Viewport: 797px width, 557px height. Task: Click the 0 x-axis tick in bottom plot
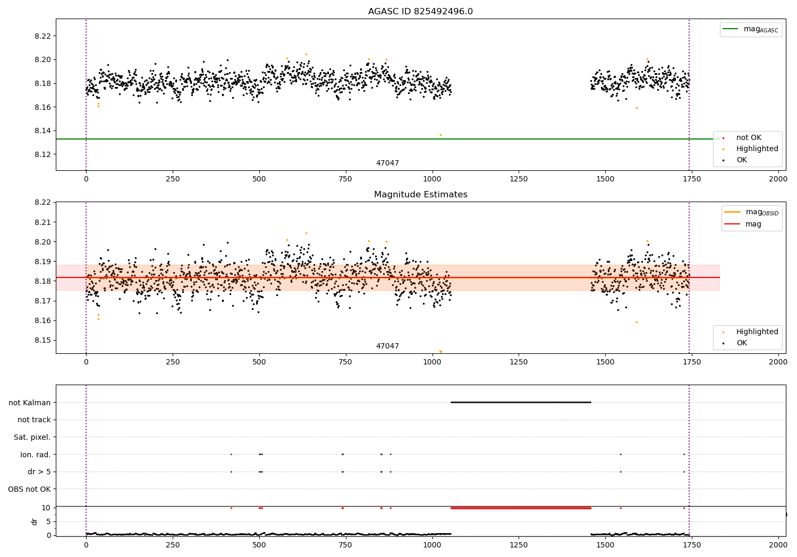(86, 545)
